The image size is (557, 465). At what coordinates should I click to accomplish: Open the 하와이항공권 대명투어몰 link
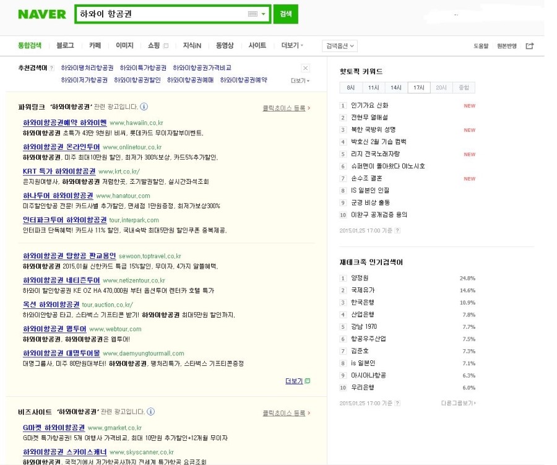coord(61,353)
